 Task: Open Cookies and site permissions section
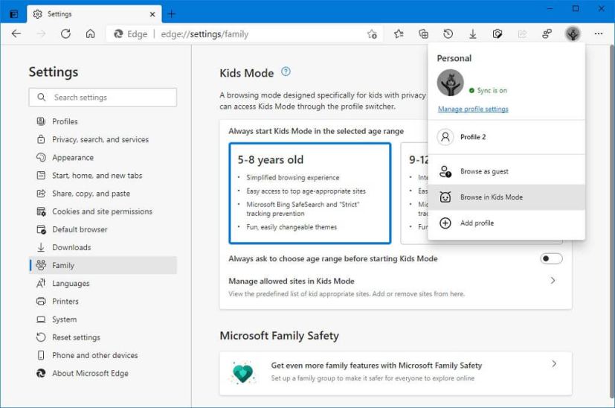(103, 211)
